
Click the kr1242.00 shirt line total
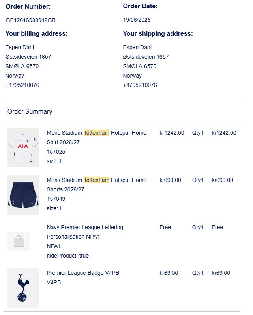[x=224, y=133]
